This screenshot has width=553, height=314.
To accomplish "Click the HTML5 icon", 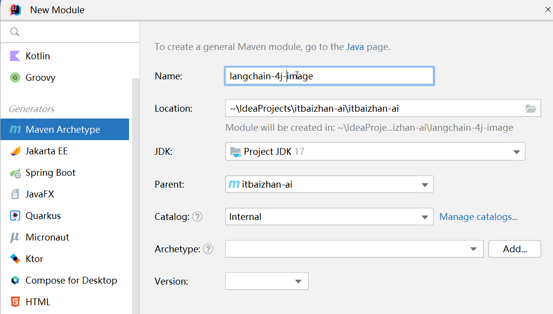I will (x=15, y=302).
